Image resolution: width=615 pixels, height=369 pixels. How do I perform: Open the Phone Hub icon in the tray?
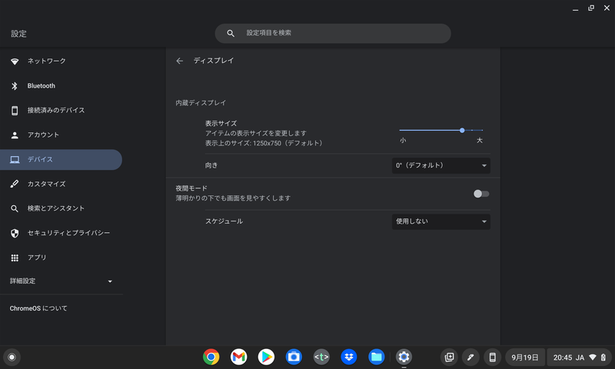pyautogui.click(x=492, y=357)
